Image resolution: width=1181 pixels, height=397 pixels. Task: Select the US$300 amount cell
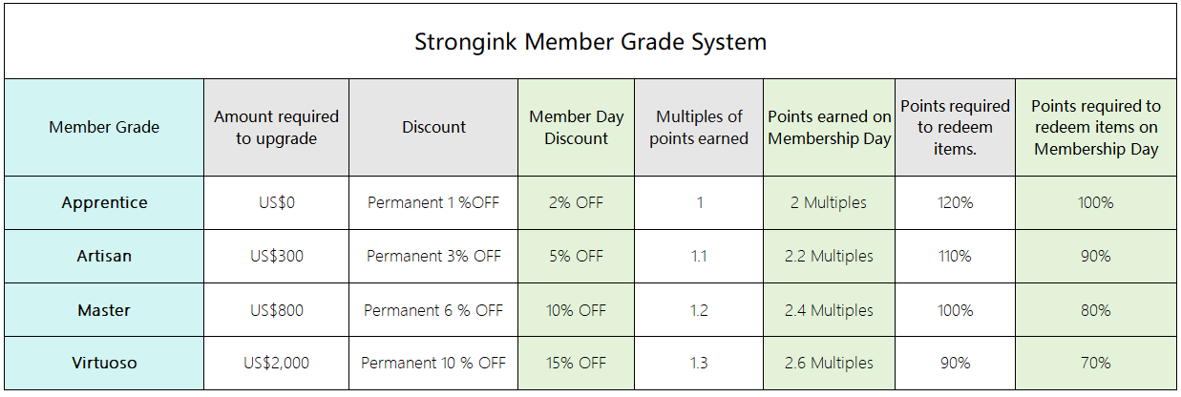[x=276, y=256]
